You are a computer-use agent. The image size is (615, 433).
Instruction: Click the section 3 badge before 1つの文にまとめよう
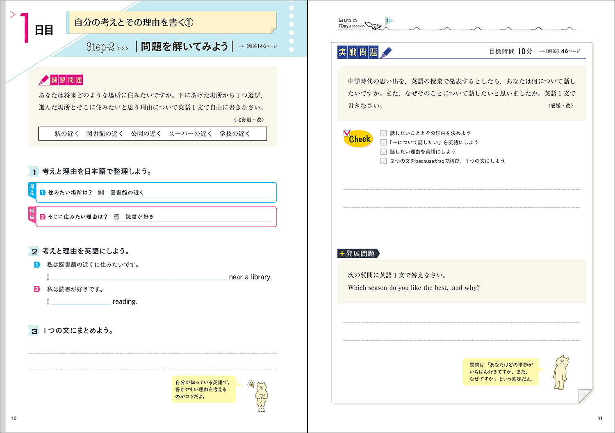tap(34, 331)
